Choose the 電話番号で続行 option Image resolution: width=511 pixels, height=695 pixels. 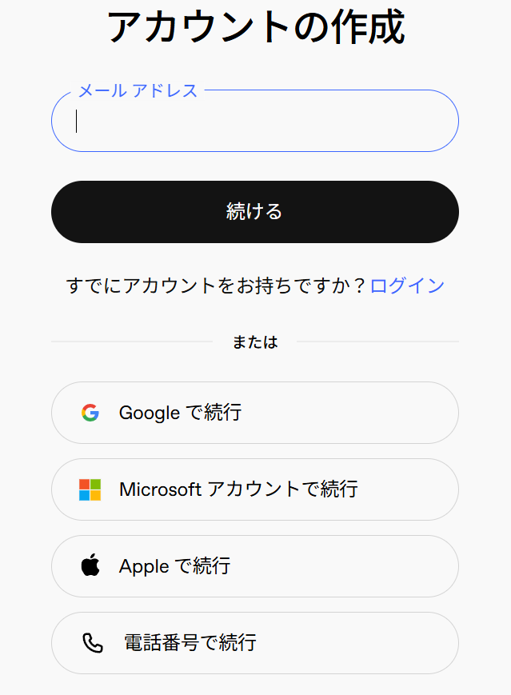coord(254,643)
